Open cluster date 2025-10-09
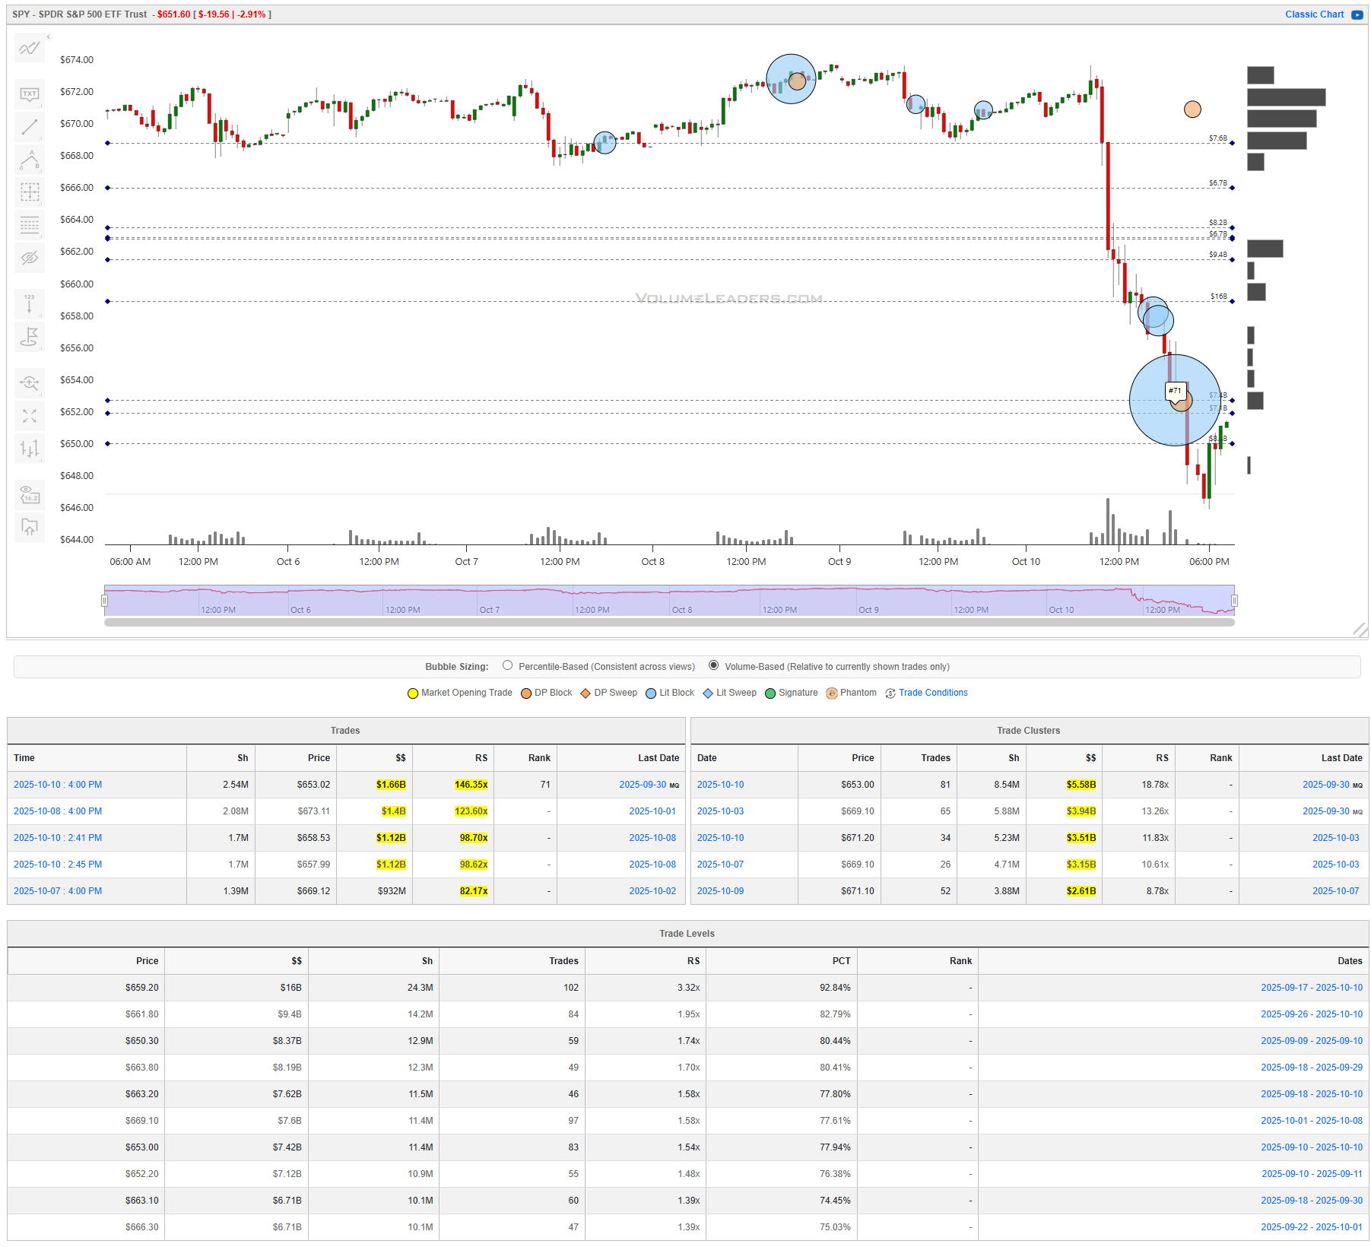The width and height of the screenshot is (1371, 1247). (x=720, y=891)
